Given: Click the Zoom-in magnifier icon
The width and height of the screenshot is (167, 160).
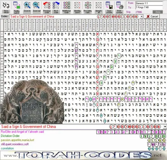Looking at the screenshot, I should tap(27, 5).
